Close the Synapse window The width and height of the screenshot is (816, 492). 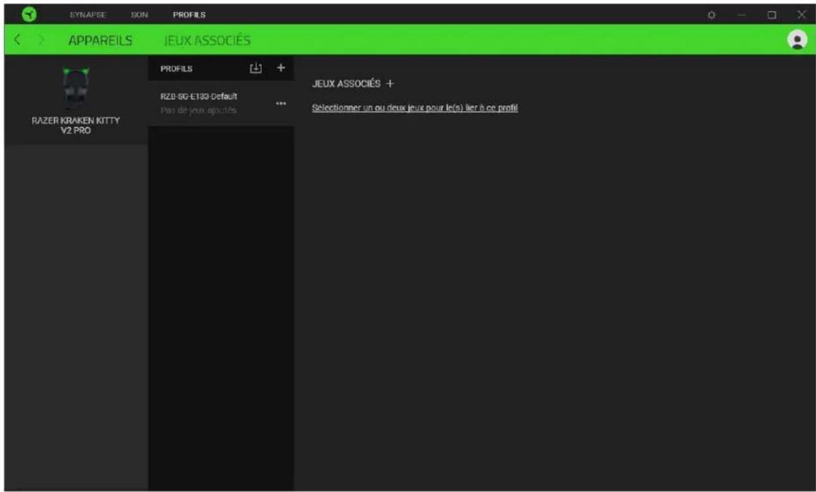[x=801, y=14]
